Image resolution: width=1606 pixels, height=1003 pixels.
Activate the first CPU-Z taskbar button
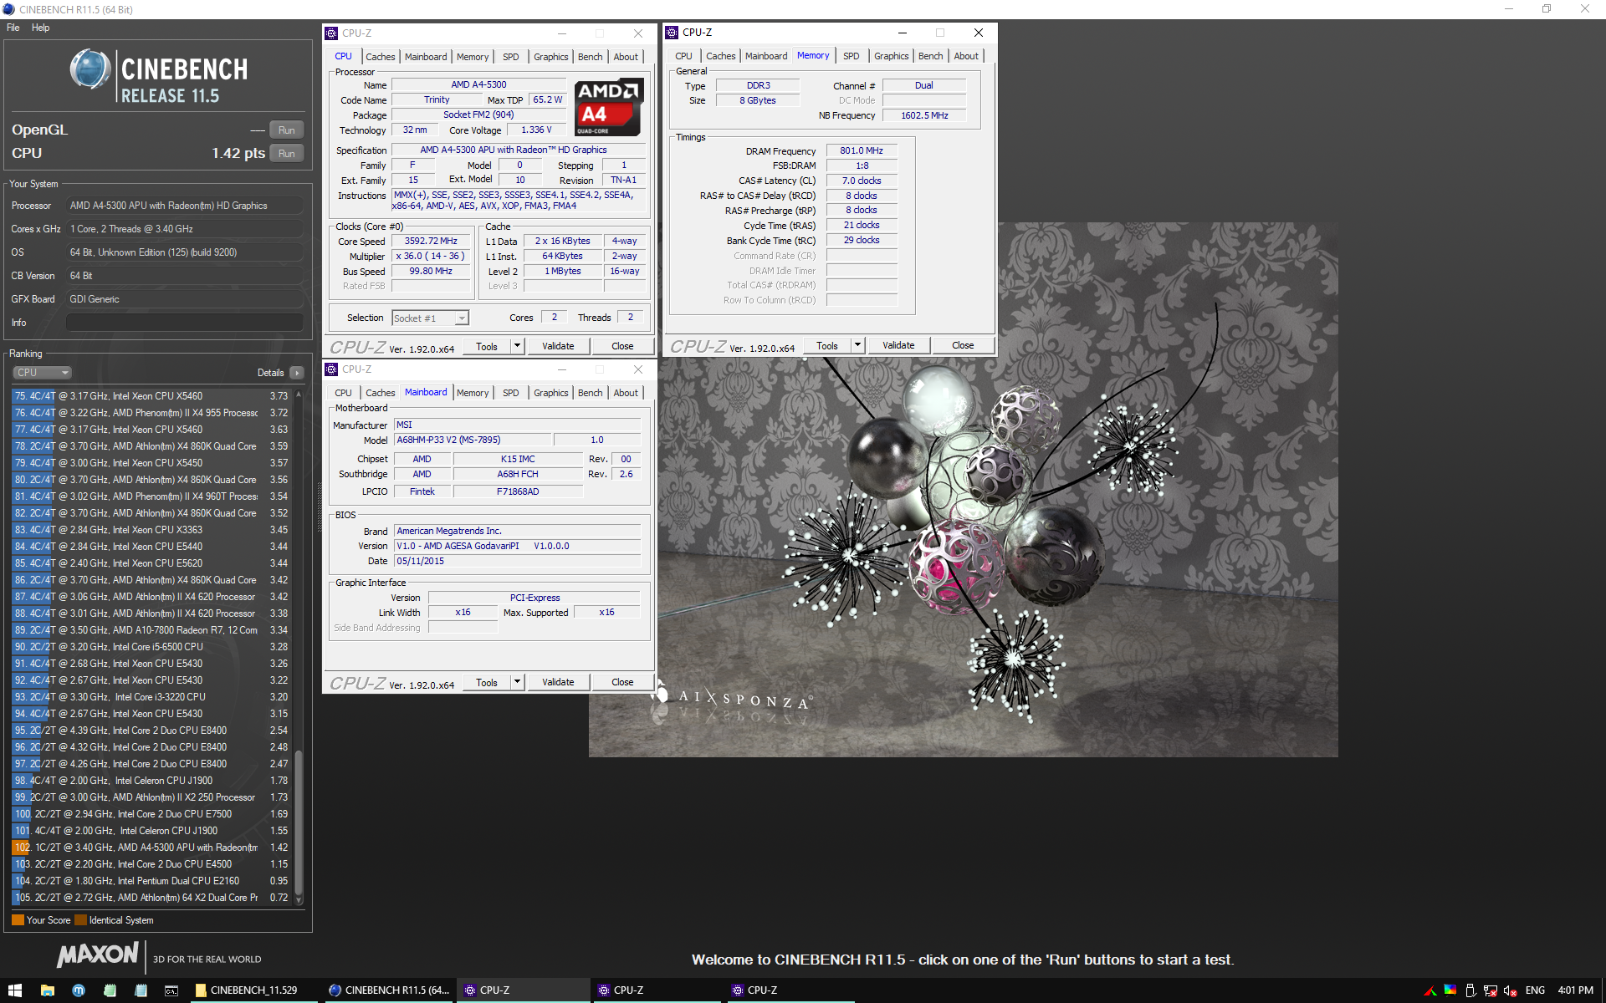click(x=523, y=990)
